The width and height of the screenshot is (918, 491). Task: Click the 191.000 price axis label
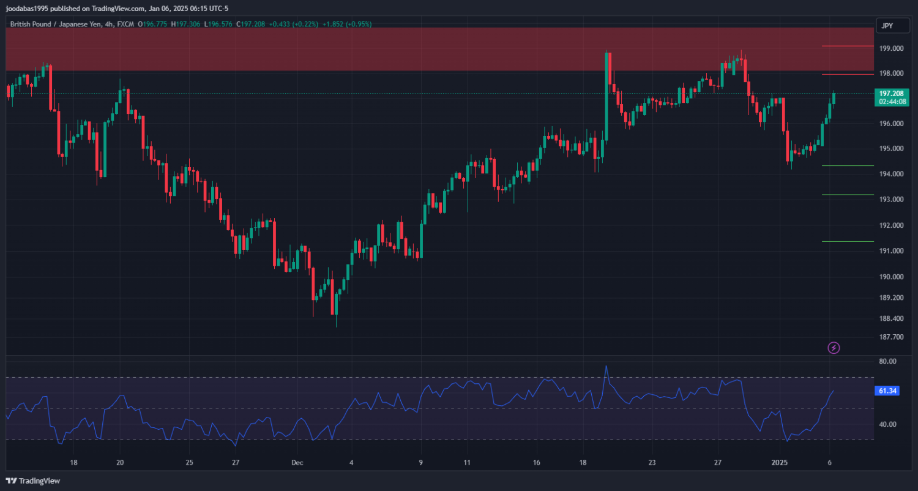(892, 251)
